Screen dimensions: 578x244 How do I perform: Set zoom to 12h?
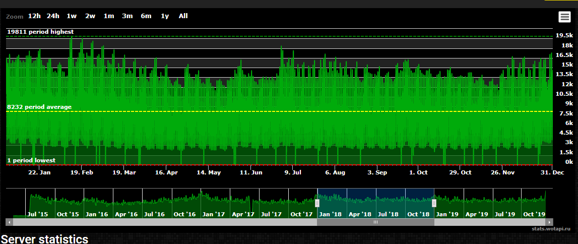tap(34, 16)
